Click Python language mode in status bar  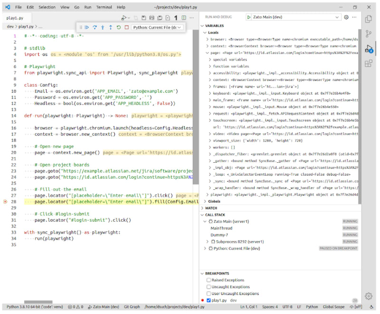[x=312, y=307]
